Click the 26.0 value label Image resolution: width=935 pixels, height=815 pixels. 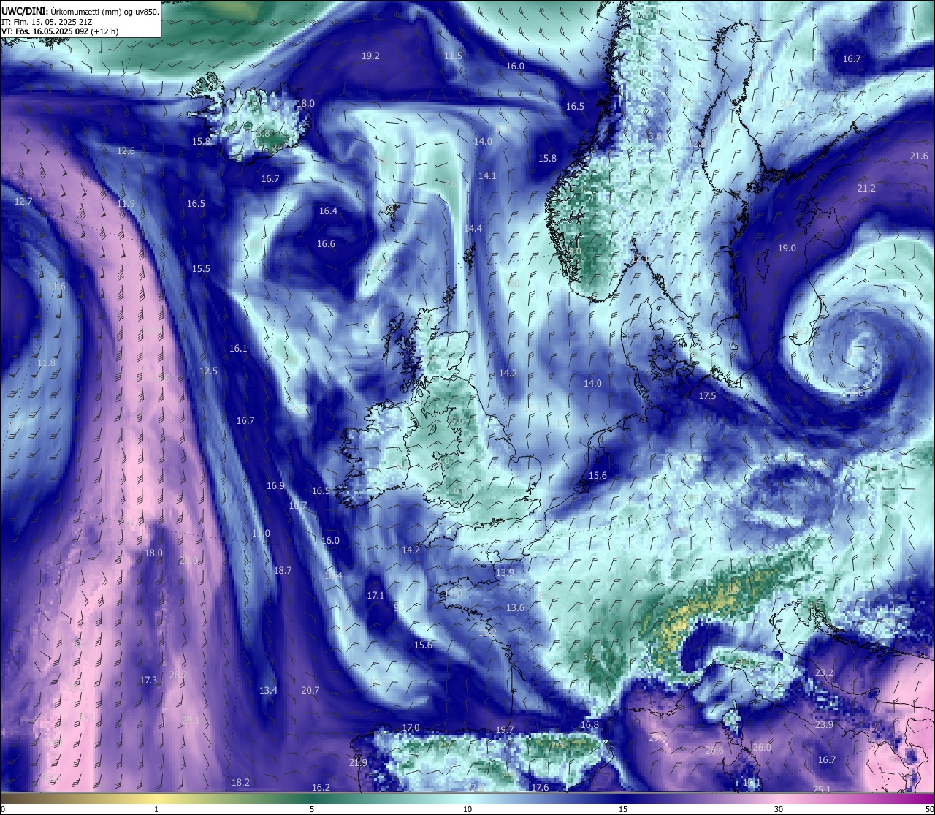coord(762,747)
